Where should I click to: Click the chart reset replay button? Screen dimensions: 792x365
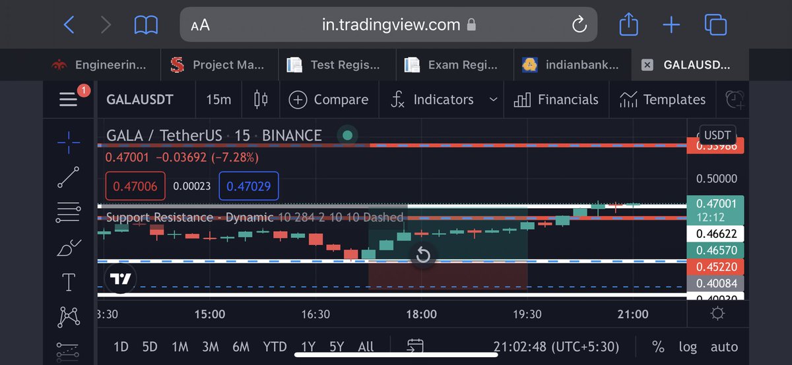click(x=423, y=256)
